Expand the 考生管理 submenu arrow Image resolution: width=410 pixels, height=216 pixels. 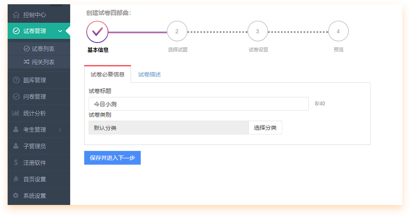click(x=60, y=130)
